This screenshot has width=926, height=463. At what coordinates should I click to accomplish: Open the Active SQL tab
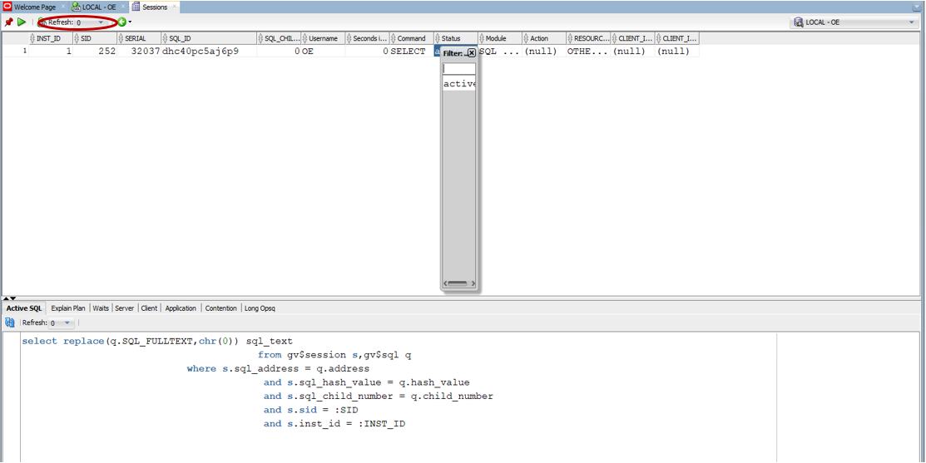[x=24, y=308]
